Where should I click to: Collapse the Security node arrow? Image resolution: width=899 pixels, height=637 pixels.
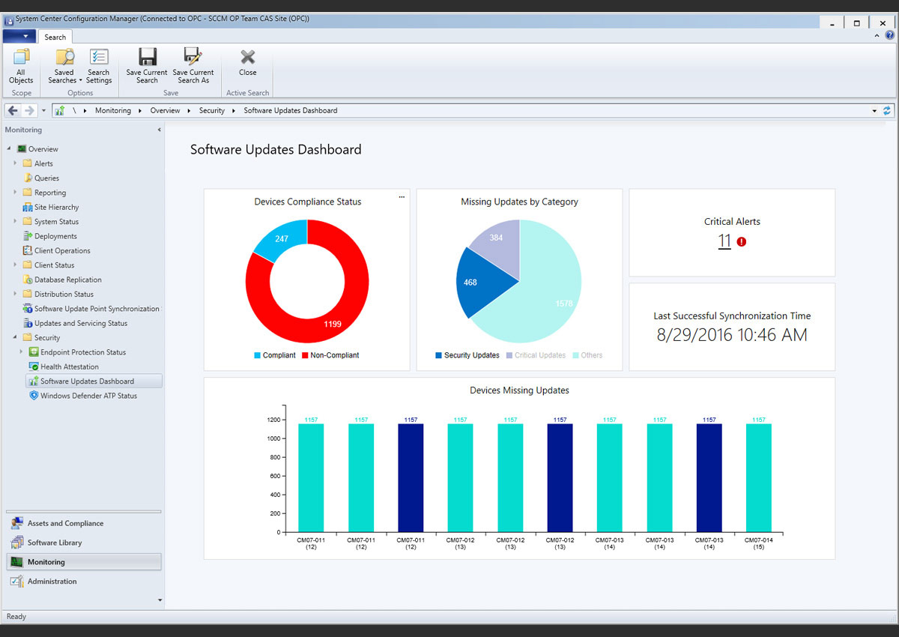[x=15, y=338]
